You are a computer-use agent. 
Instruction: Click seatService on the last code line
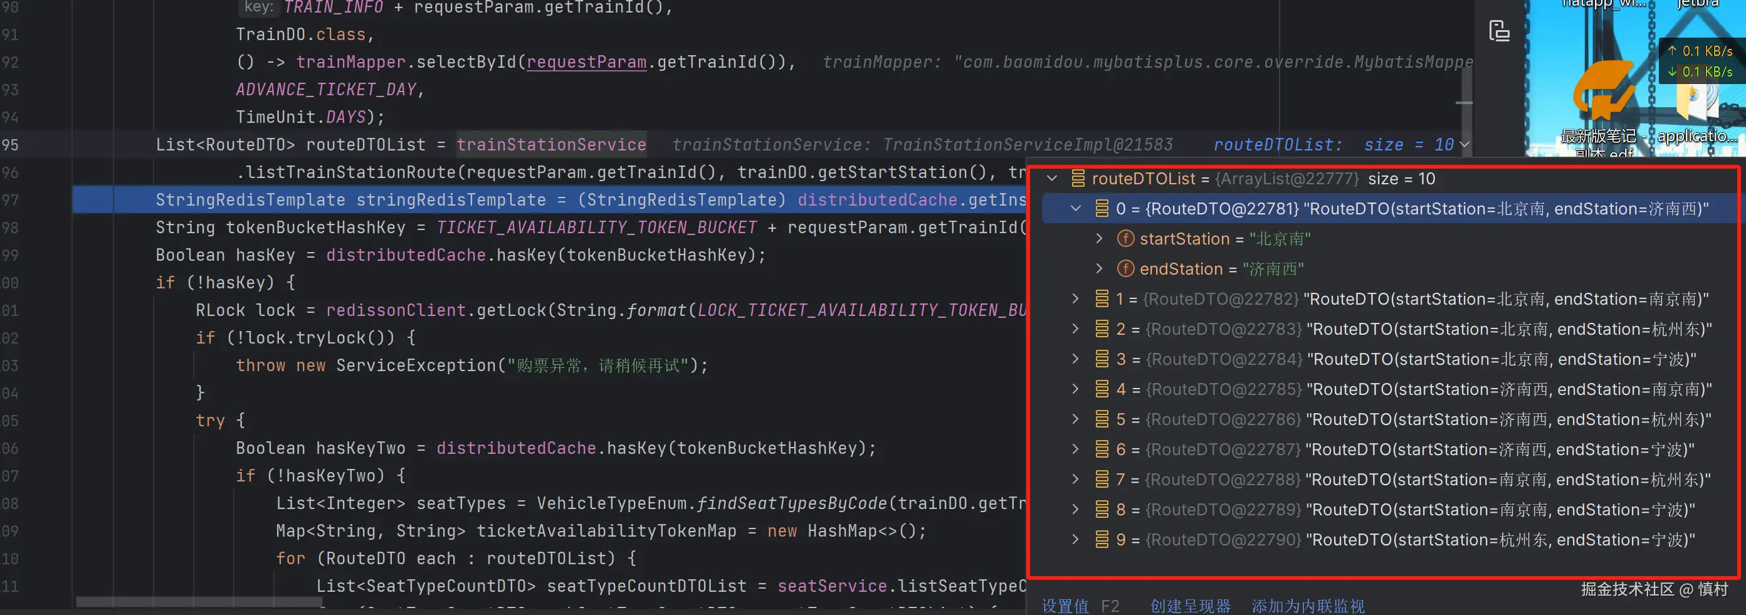tap(833, 586)
